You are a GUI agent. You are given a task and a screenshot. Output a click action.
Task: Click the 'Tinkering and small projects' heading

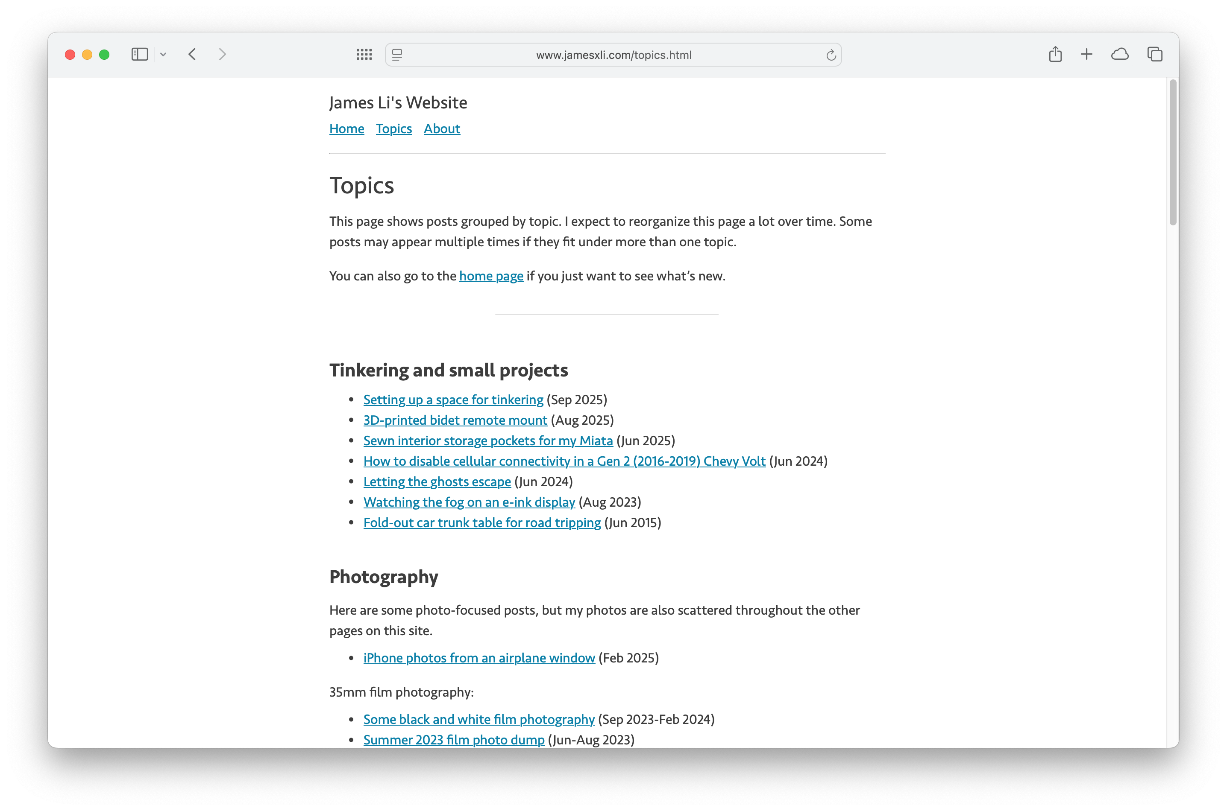point(448,370)
